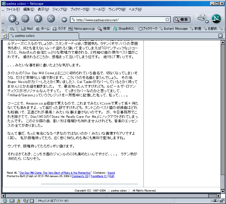Open Navigator from status bar component icon
The image size is (226, 204).
(x=5, y=201)
